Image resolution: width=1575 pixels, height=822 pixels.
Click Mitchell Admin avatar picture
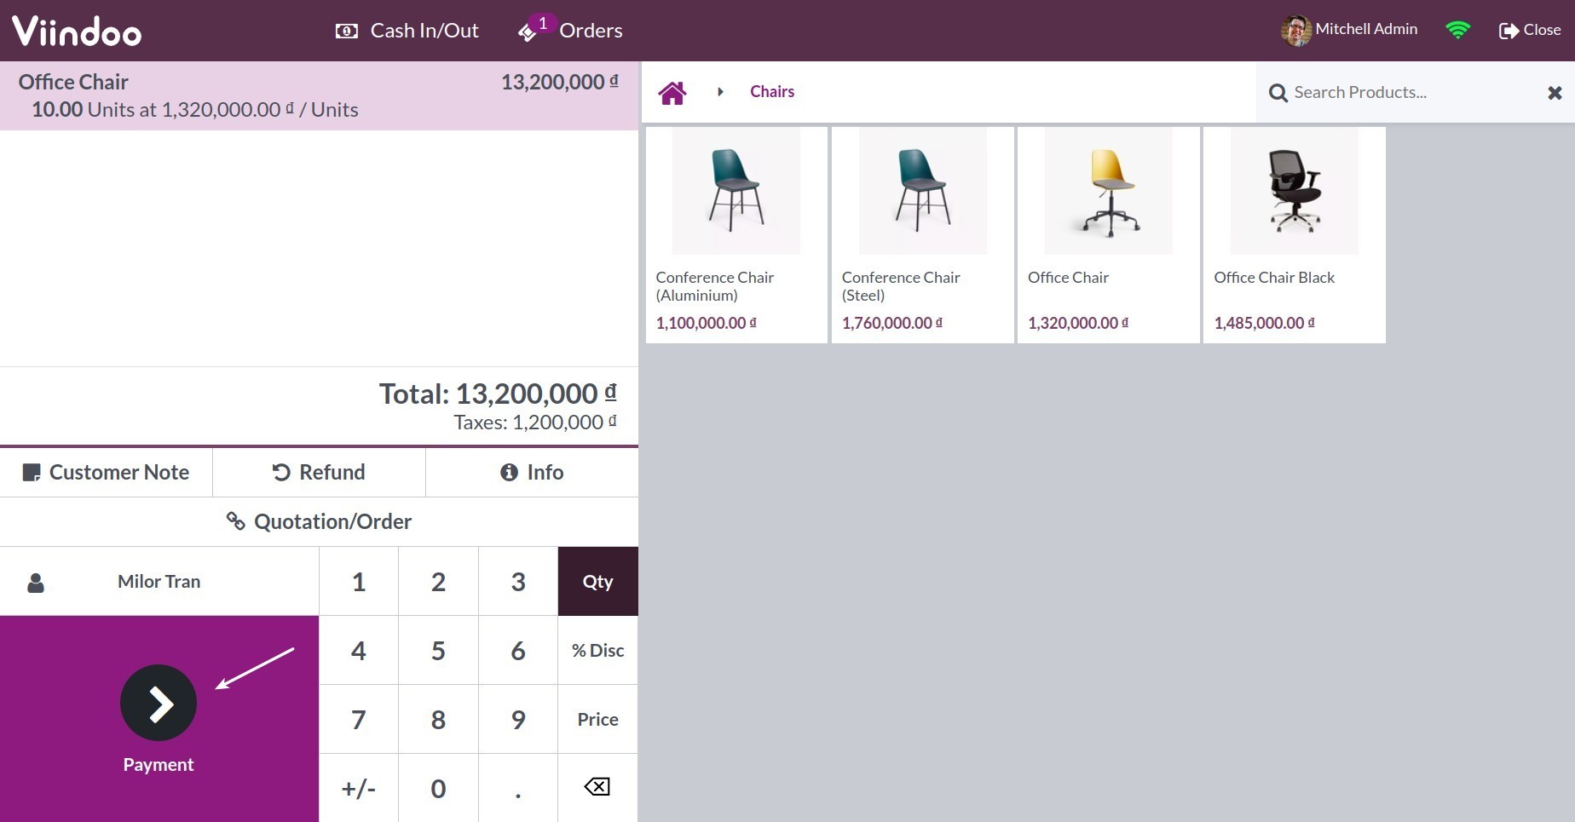pos(1295,31)
